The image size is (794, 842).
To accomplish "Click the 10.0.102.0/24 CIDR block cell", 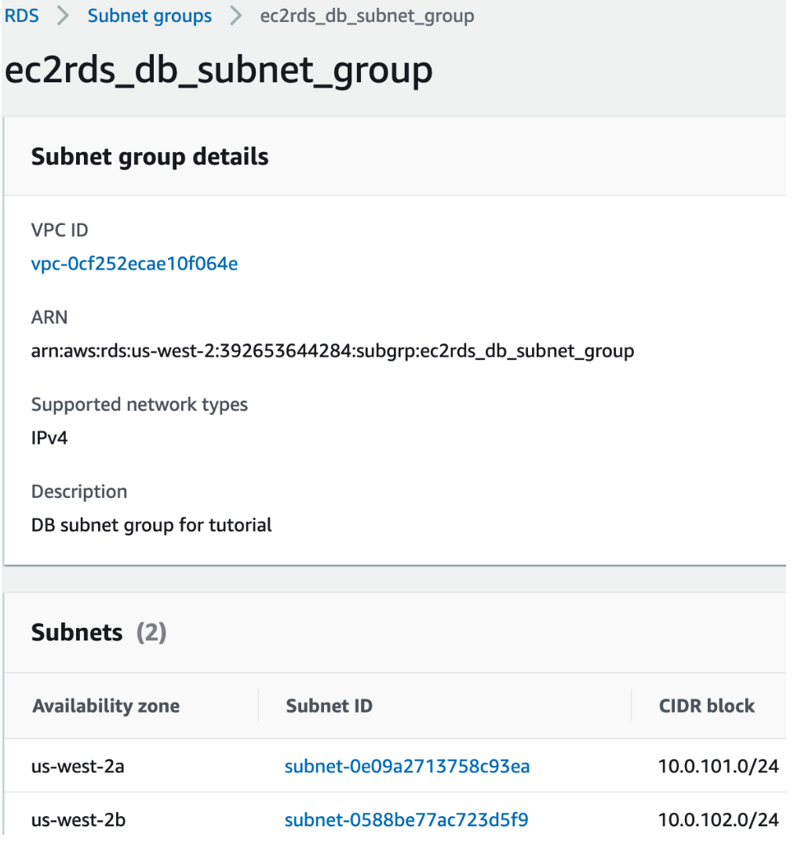I will click(718, 821).
